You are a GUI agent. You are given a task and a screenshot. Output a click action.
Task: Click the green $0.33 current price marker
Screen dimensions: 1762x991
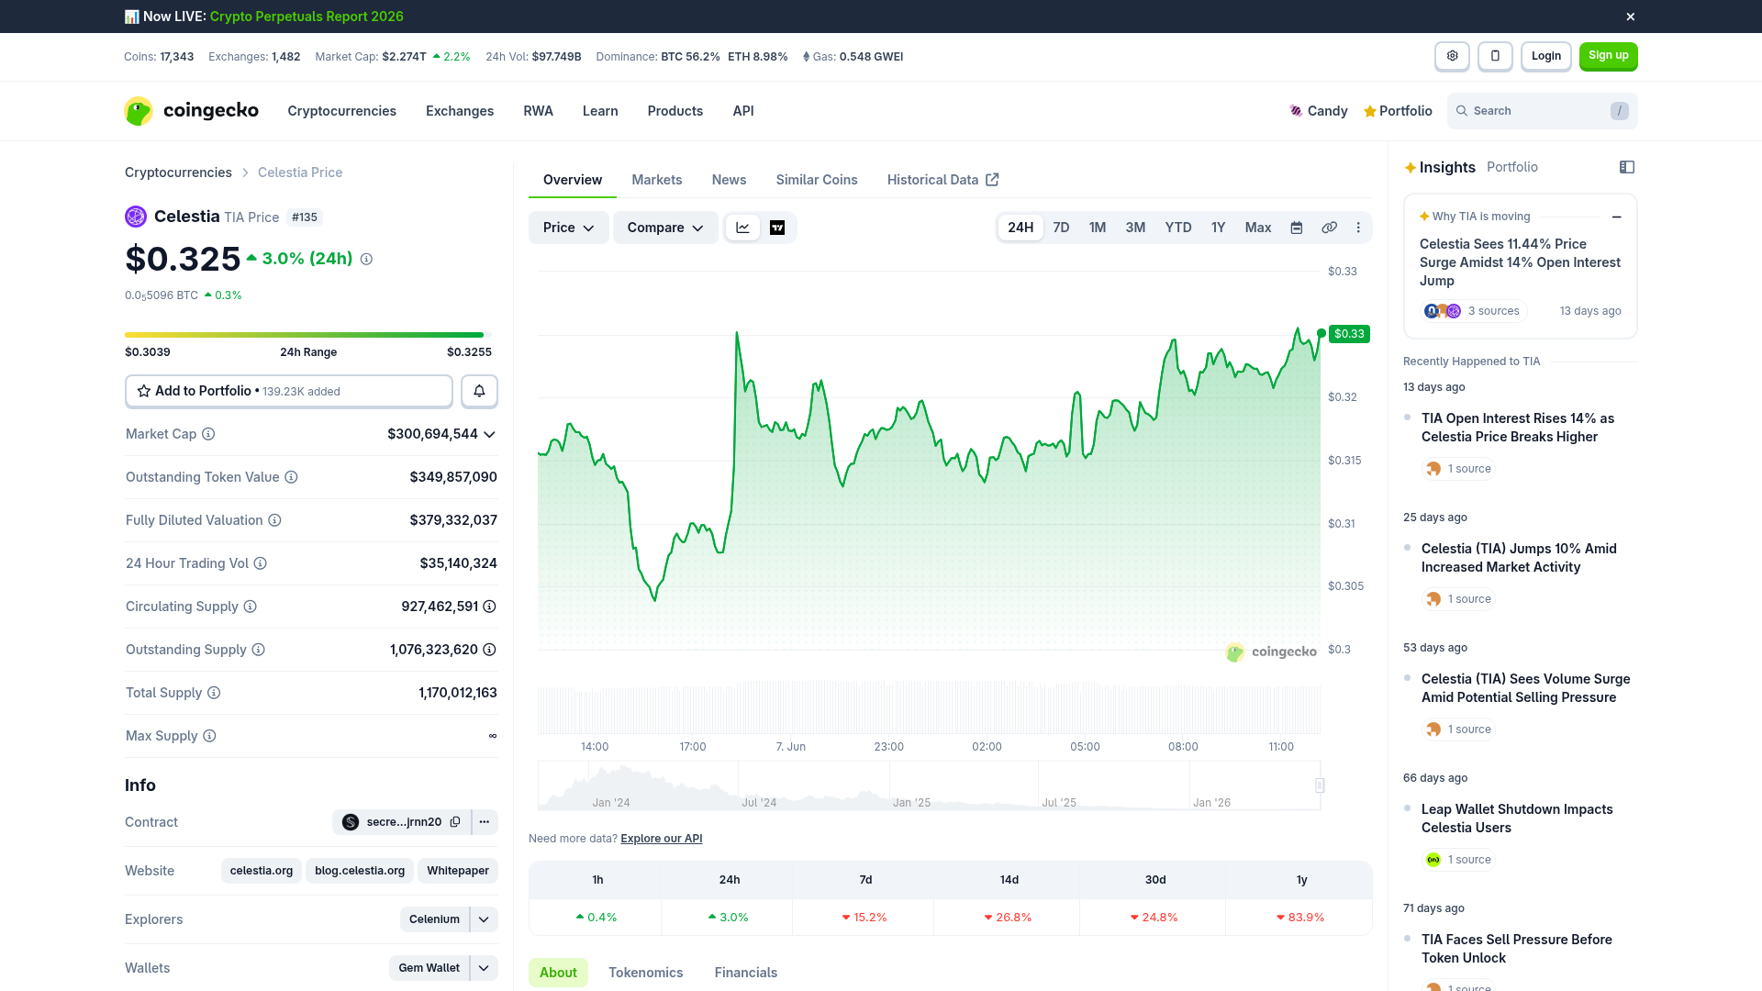1349,334
